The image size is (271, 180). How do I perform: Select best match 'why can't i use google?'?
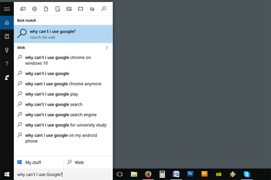(63, 34)
